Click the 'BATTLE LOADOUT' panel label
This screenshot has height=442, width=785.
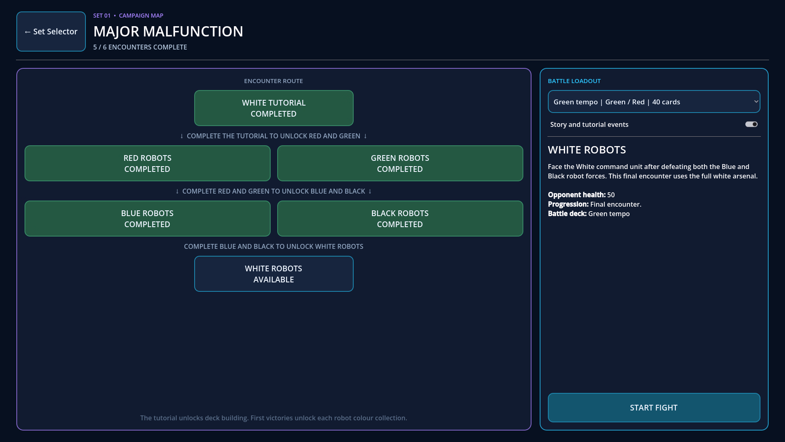pyautogui.click(x=574, y=81)
